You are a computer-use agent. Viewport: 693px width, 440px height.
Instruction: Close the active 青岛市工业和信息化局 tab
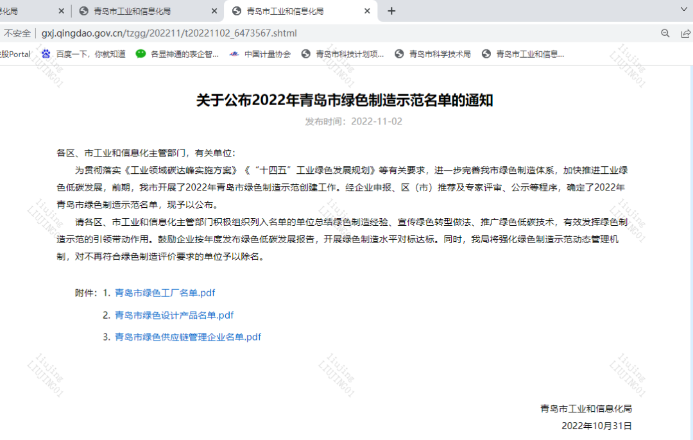pos(367,11)
